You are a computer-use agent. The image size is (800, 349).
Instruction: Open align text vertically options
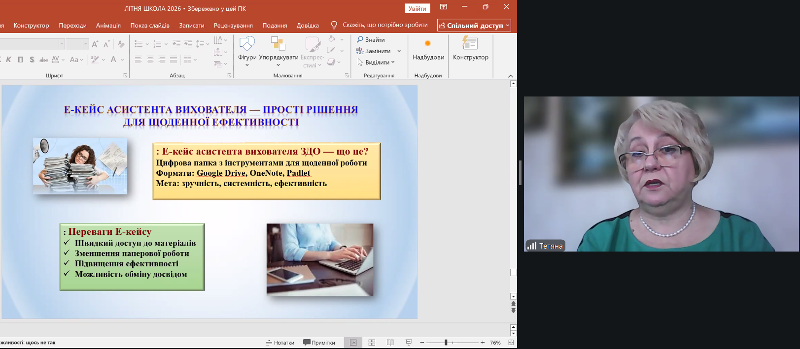(220, 52)
